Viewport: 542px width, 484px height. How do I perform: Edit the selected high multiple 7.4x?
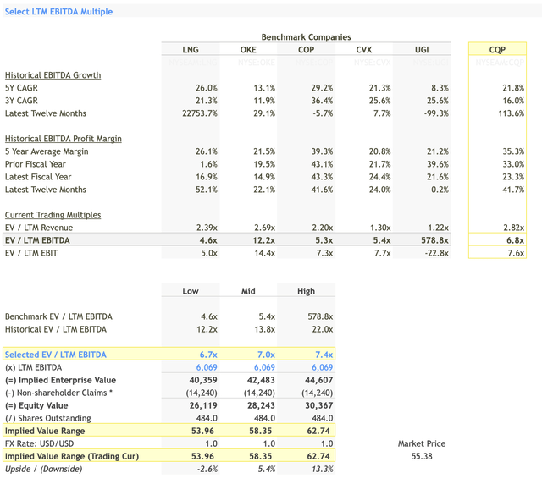tap(324, 355)
